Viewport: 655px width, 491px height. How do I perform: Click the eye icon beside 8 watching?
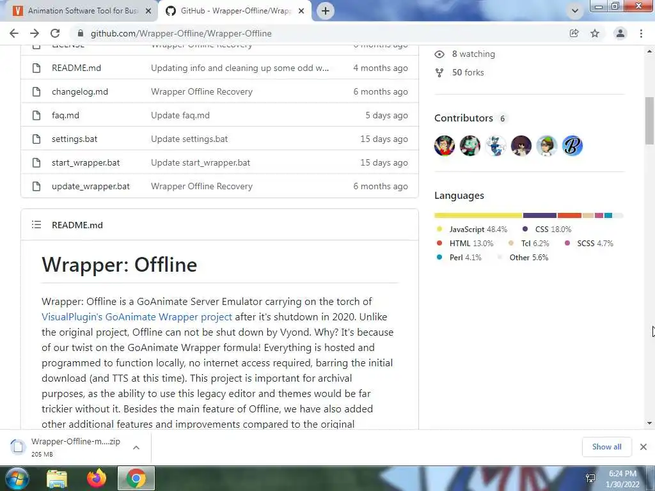click(x=439, y=54)
